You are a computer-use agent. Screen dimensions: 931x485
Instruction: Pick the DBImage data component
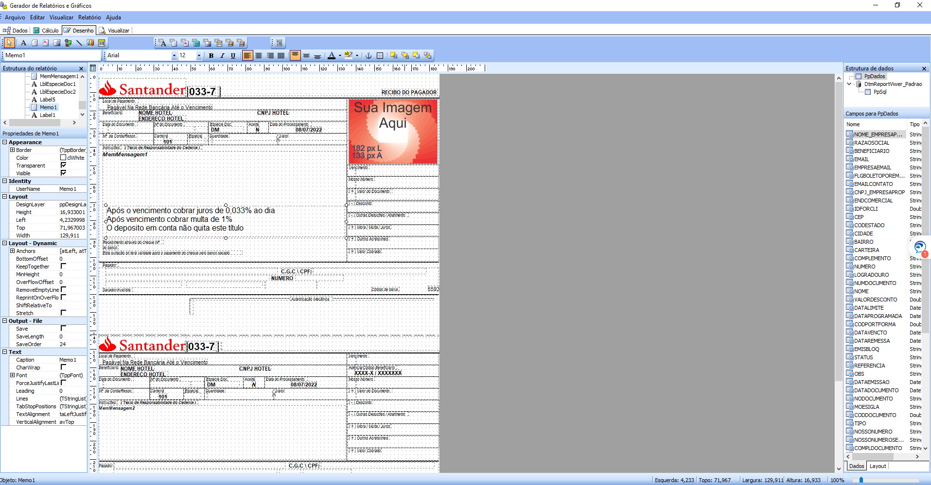point(207,43)
